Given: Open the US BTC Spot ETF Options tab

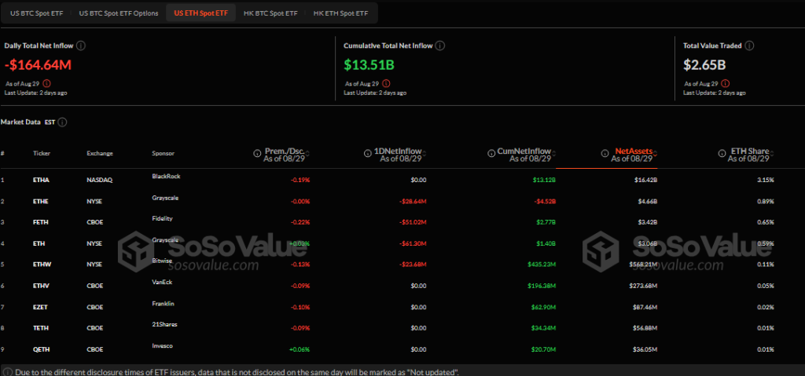Looking at the screenshot, I should [x=118, y=13].
